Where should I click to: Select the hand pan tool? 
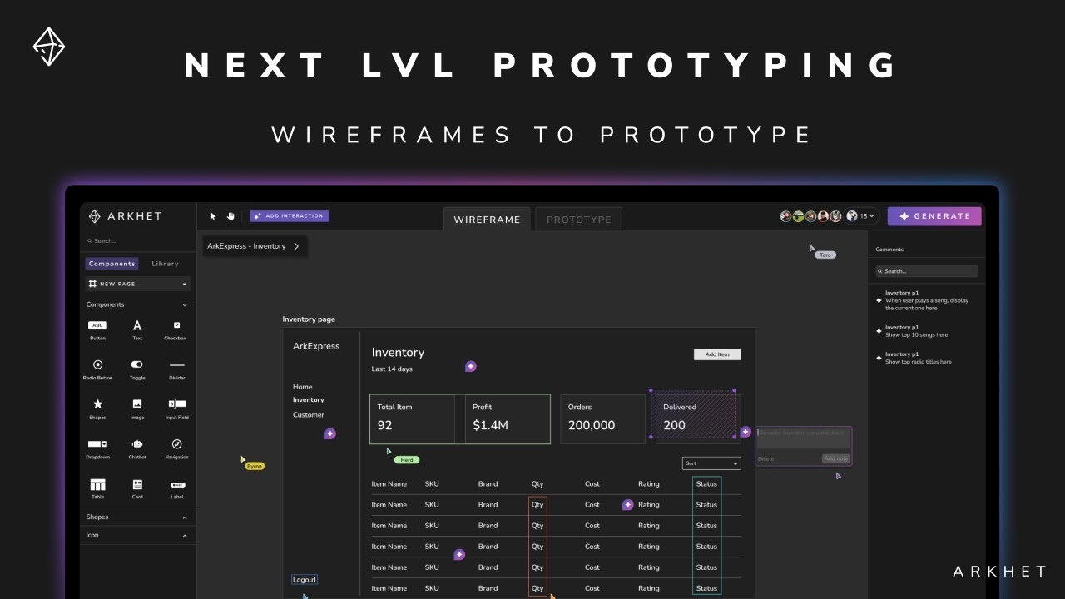[x=230, y=216]
